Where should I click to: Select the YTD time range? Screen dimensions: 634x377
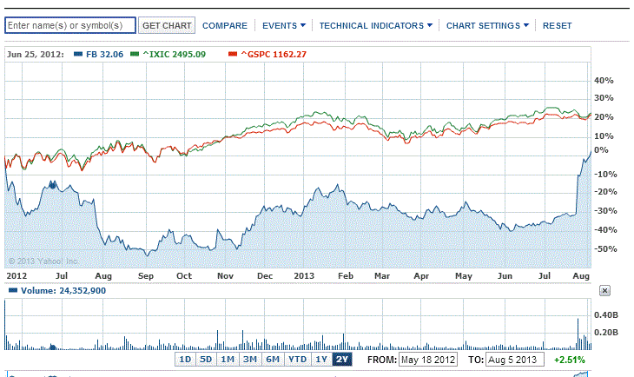pos(298,360)
